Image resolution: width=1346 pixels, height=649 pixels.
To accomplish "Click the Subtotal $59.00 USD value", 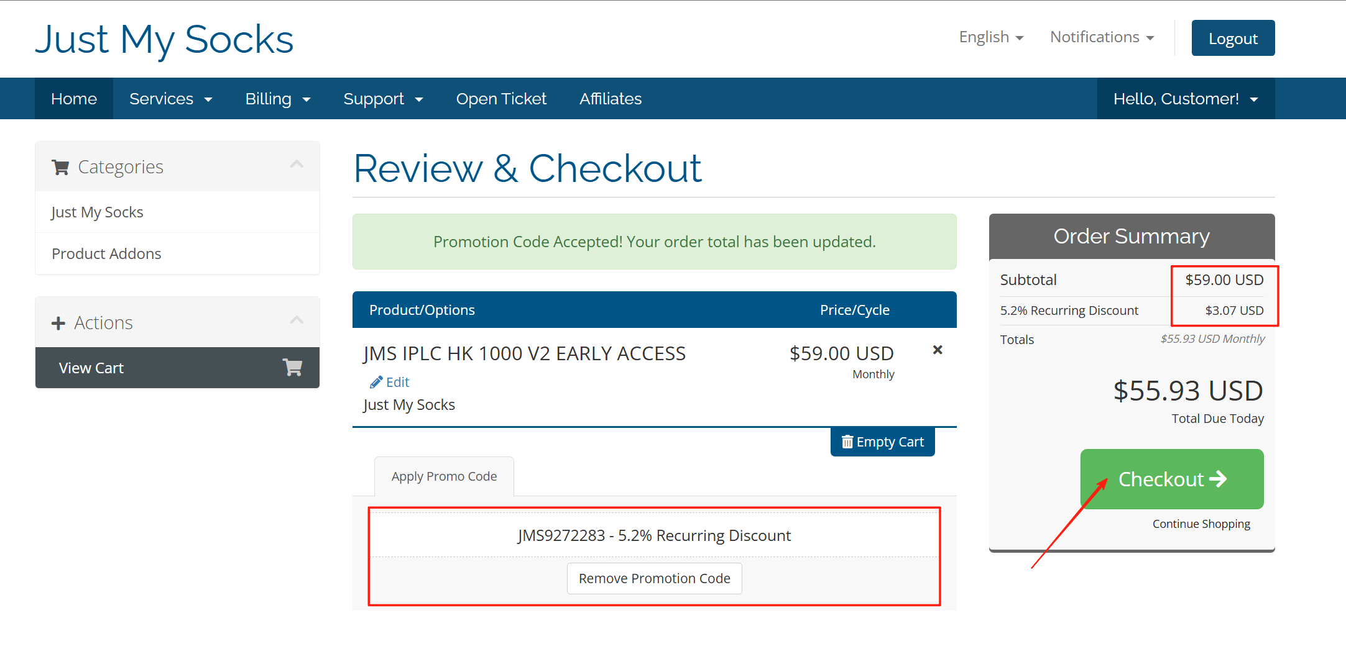I will tap(1224, 279).
